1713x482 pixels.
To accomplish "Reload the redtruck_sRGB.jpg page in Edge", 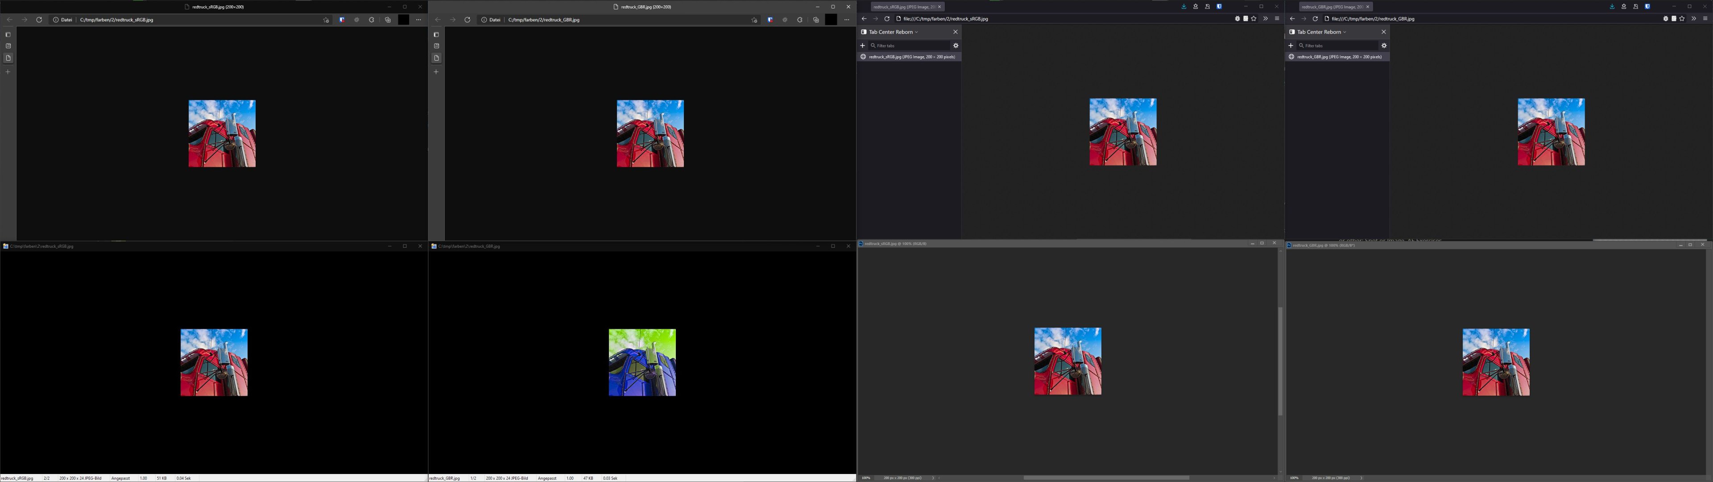I will (x=39, y=20).
